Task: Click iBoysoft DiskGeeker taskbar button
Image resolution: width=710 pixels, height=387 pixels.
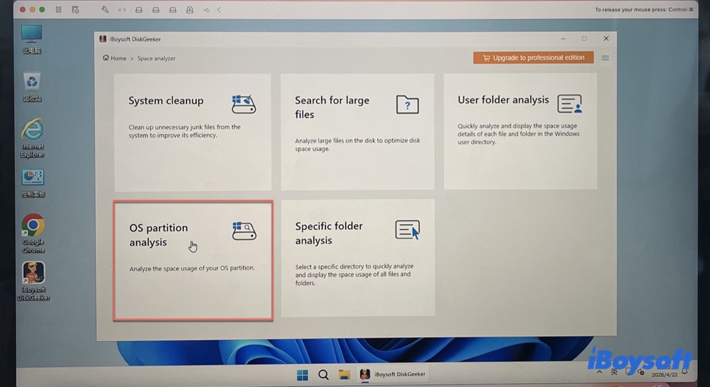Action: tap(393, 374)
